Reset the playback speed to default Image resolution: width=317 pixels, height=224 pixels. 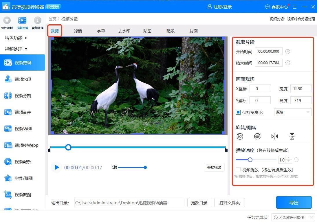pyautogui.click(x=296, y=160)
